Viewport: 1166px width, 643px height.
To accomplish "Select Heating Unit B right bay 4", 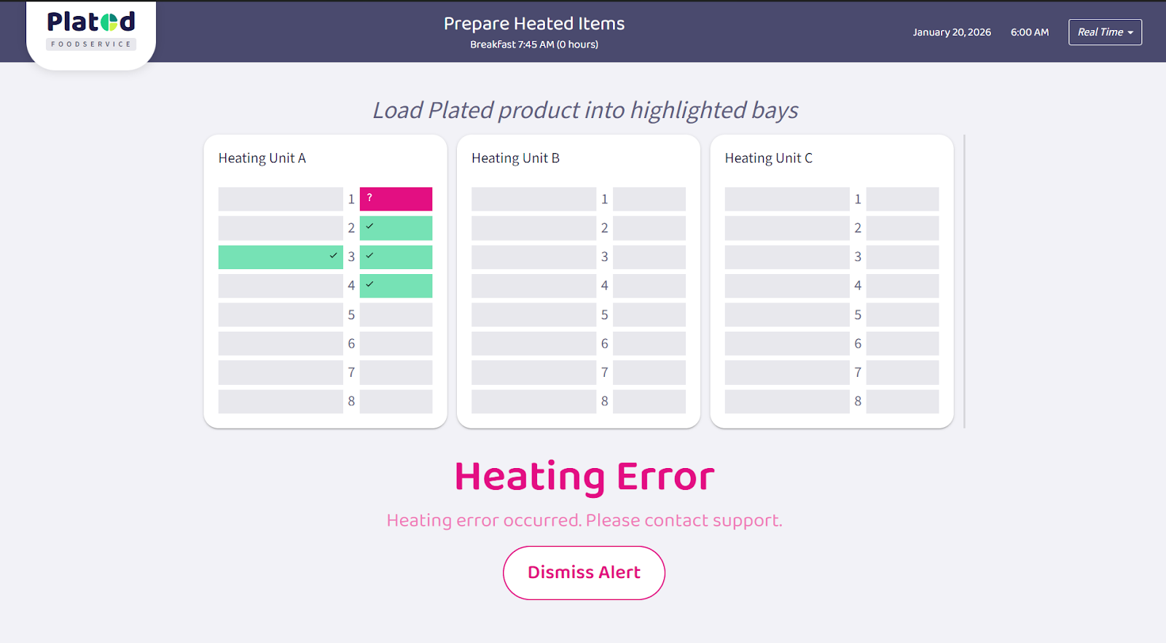I will pyautogui.click(x=649, y=286).
